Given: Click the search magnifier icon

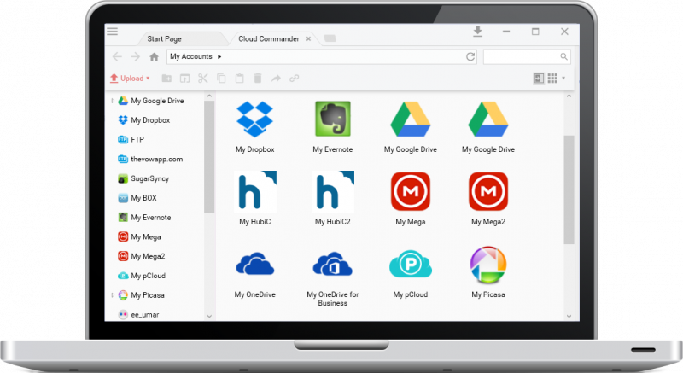Looking at the screenshot, I should [x=563, y=56].
